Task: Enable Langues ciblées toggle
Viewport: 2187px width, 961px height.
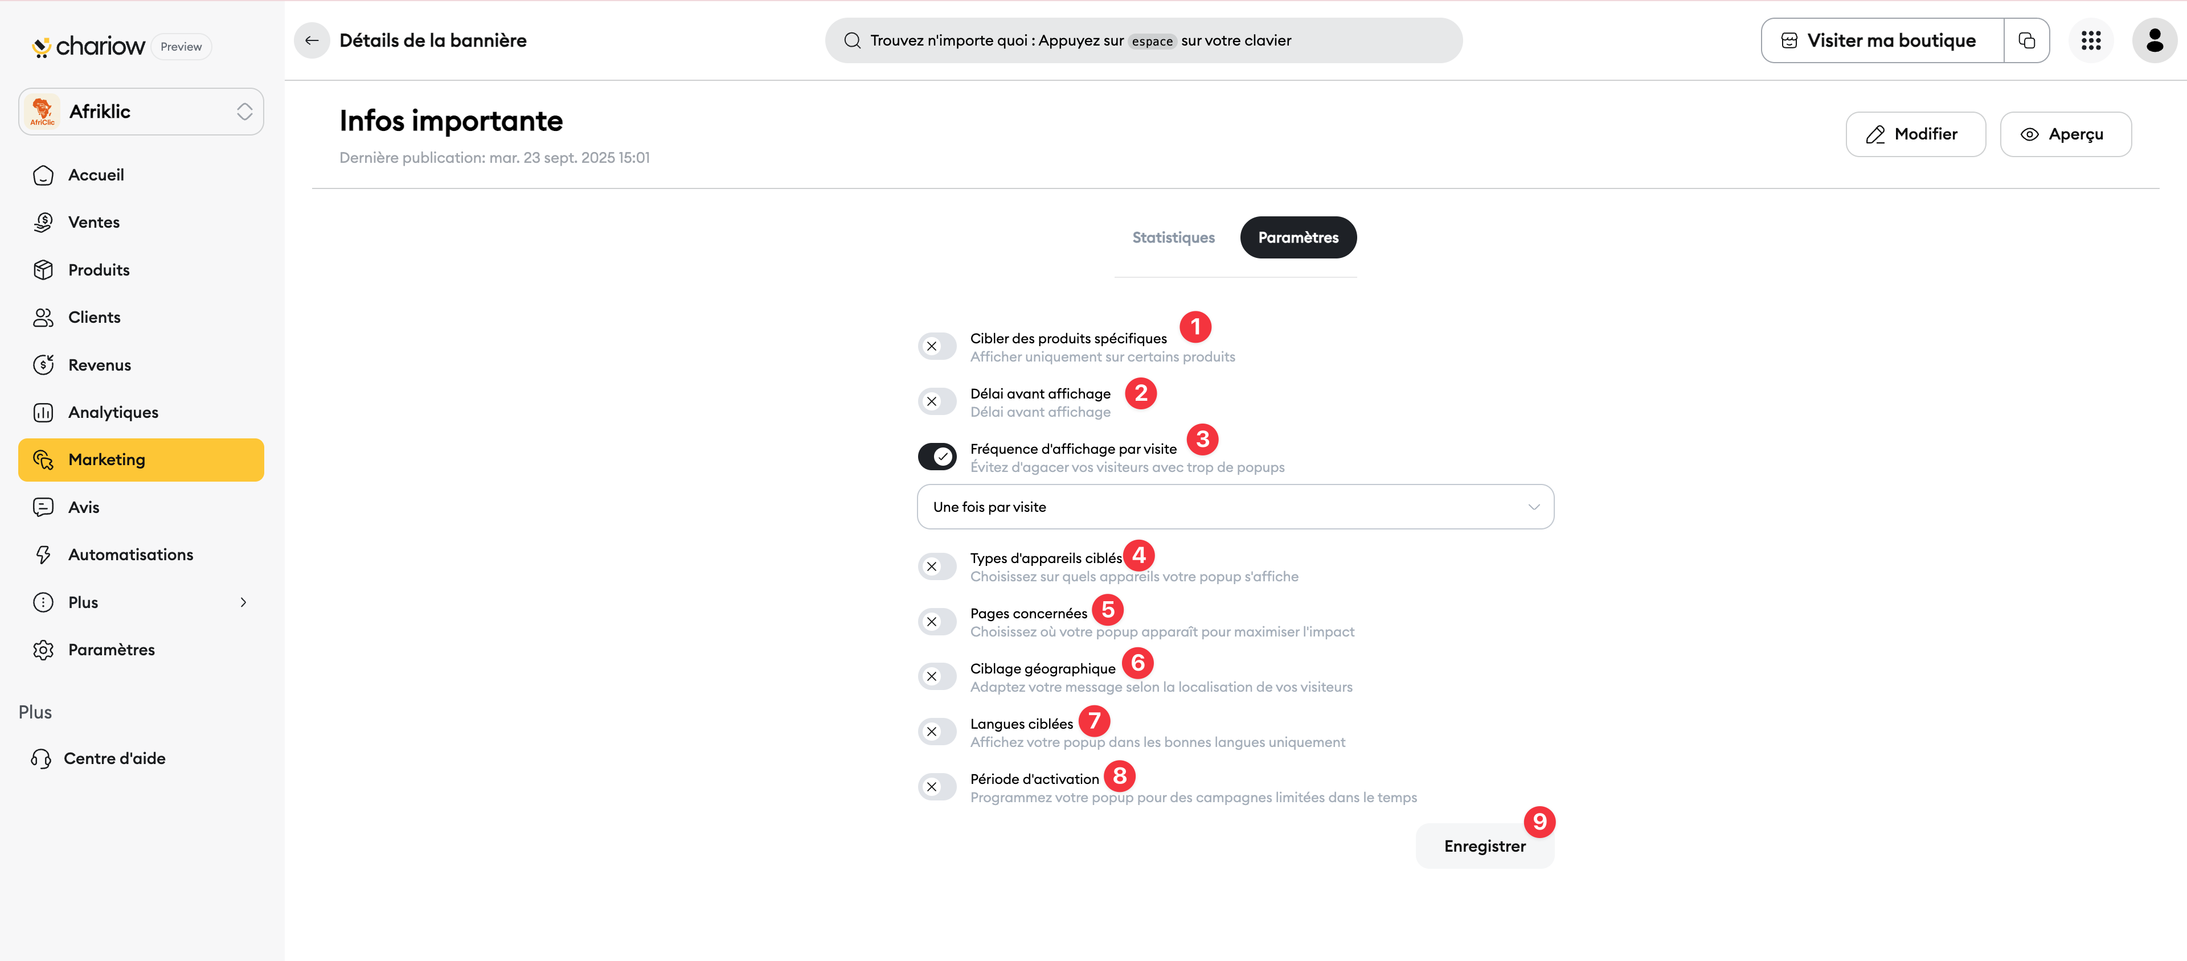Action: click(x=936, y=732)
